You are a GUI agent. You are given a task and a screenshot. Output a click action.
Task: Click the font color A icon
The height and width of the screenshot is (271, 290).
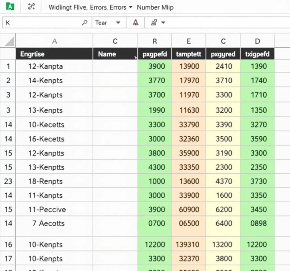pos(136,23)
